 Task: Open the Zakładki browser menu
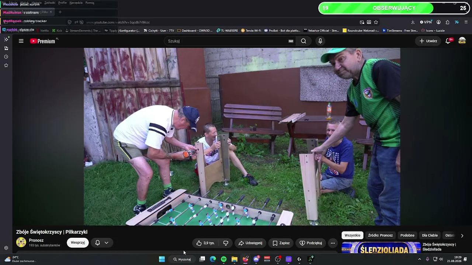click(x=50, y=3)
